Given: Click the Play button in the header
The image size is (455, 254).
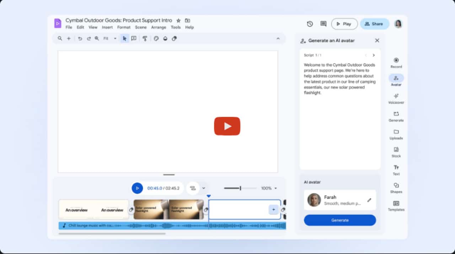Looking at the screenshot, I should pyautogui.click(x=344, y=24).
